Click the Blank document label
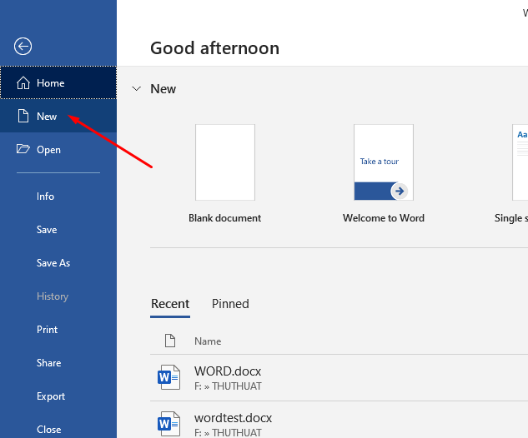The width and height of the screenshot is (528, 438). (224, 218)
